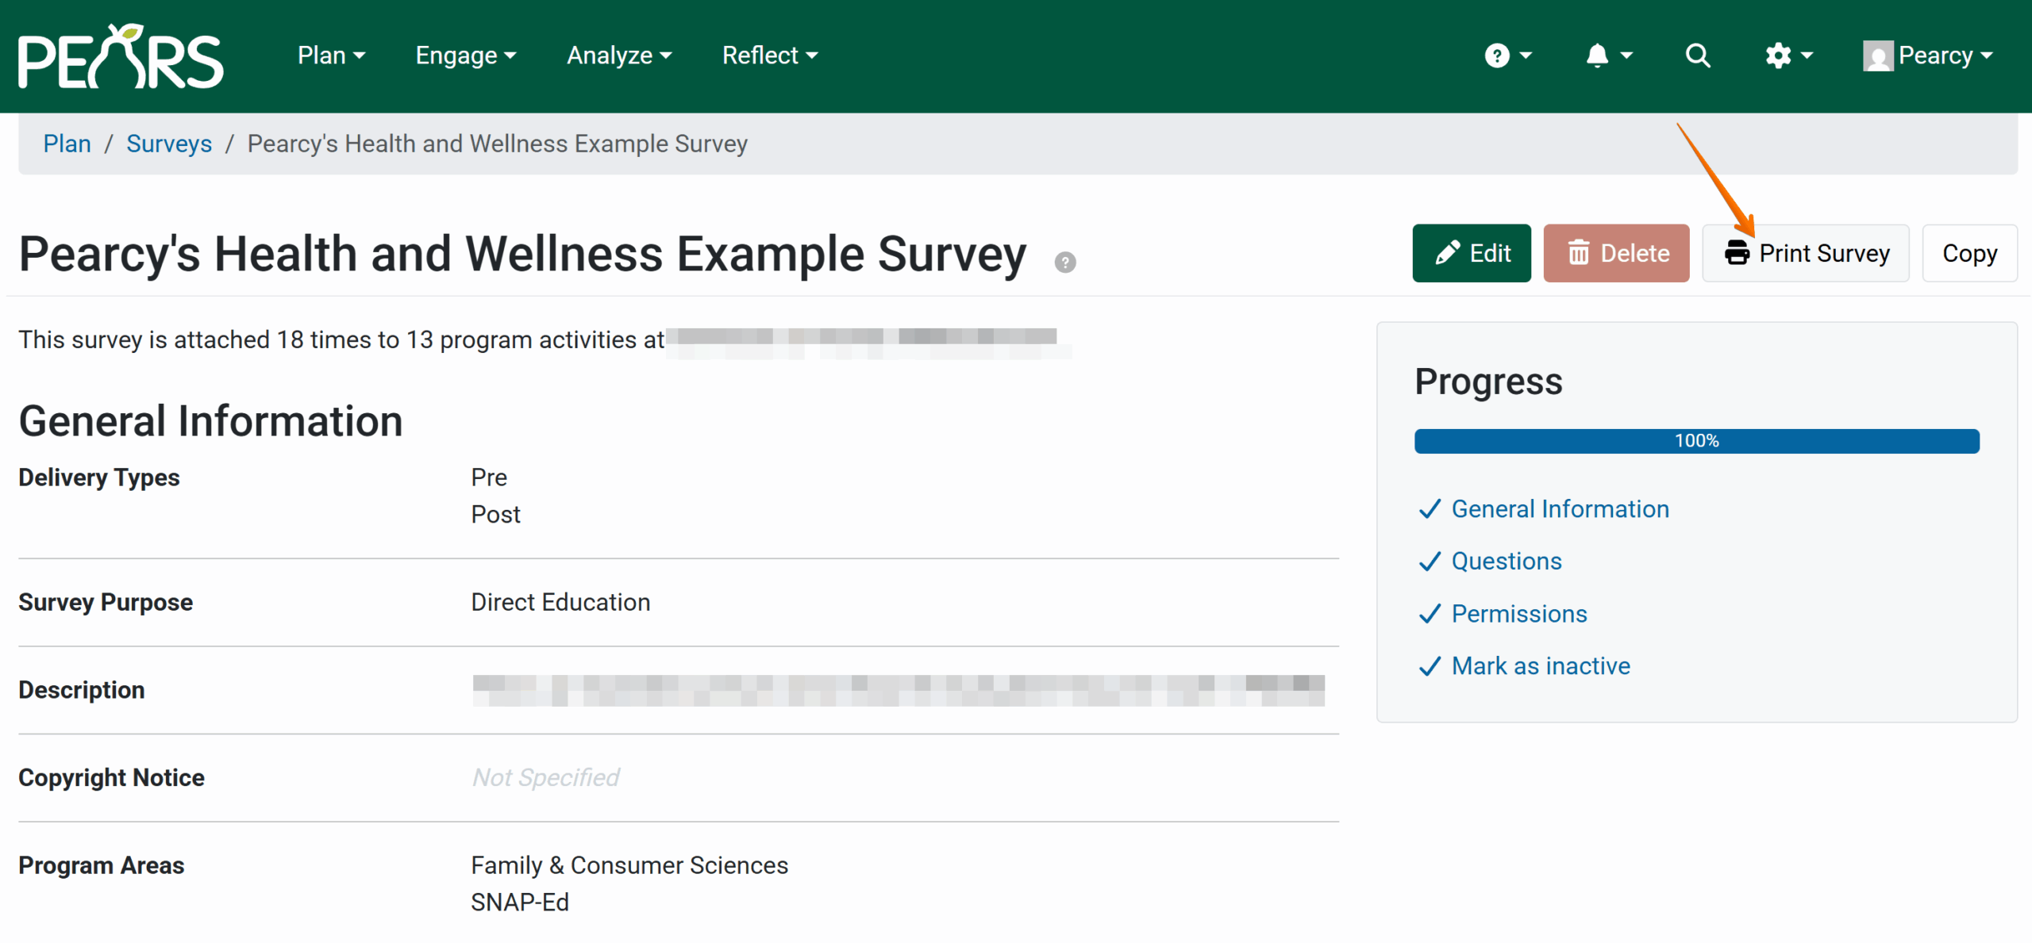Click the Plan breadcrumb link
The height and width of the screenshot is (943, 2032).
tap(67, 144)
